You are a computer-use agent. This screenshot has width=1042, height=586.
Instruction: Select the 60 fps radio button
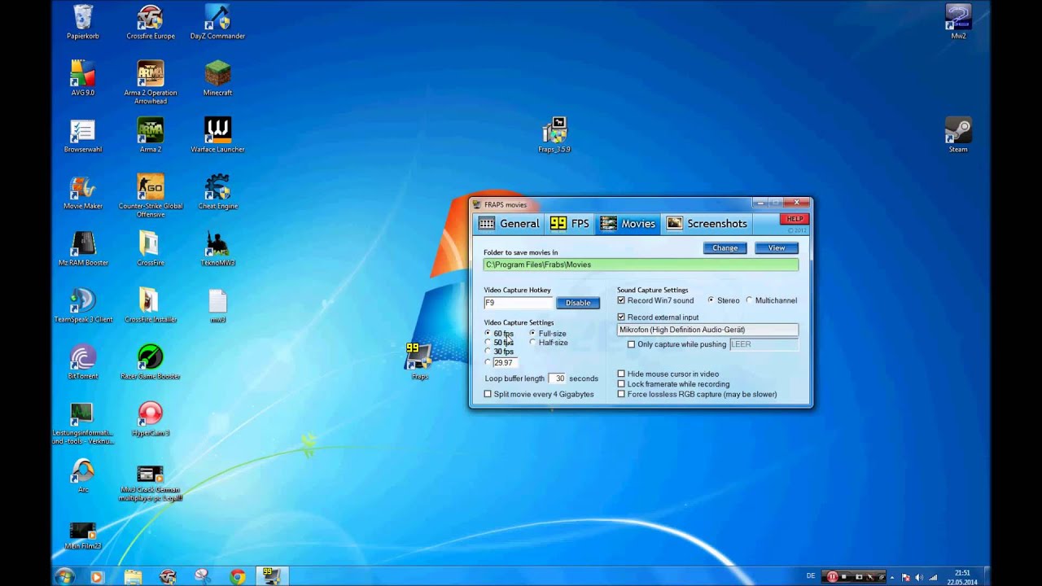click(488, 334)
